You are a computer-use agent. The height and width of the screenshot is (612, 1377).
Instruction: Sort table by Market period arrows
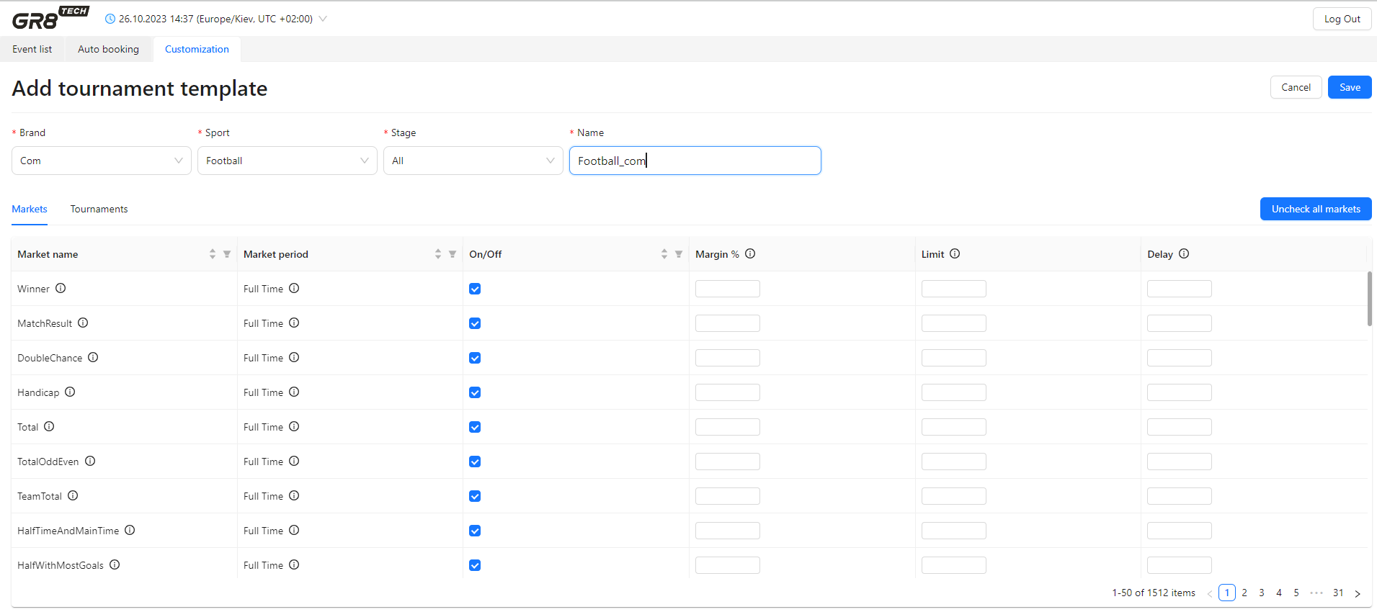pyautogui.click(x=438, y=254)
